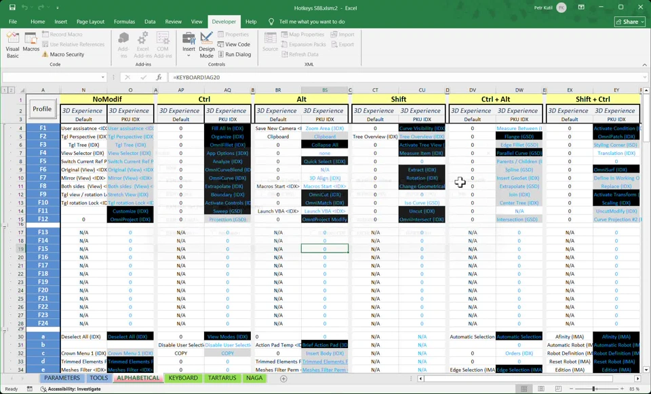651x394 pixels.
Task: Click macro recording icon in status bar
Action: pos(29,389)
